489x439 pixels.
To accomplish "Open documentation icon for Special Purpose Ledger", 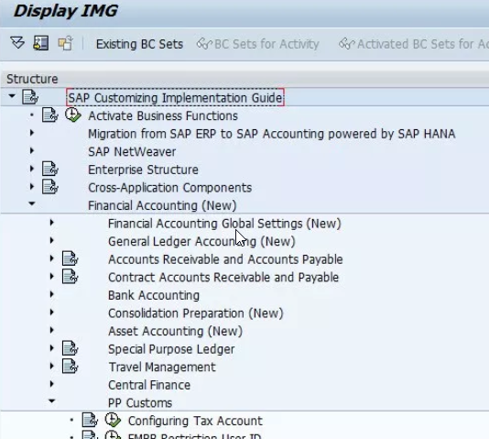I will pos(71,348).
